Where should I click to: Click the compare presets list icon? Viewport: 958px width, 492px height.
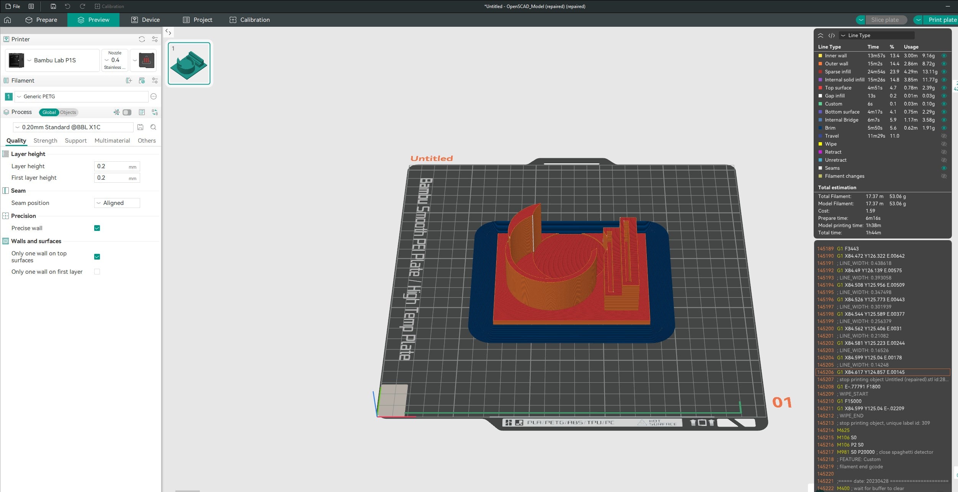[142, 112]
